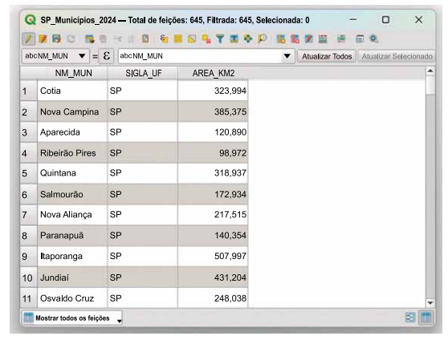The height and width of the screenshot is (340, 448).
Task: Select row 1 by its row number
Action: 29,91
